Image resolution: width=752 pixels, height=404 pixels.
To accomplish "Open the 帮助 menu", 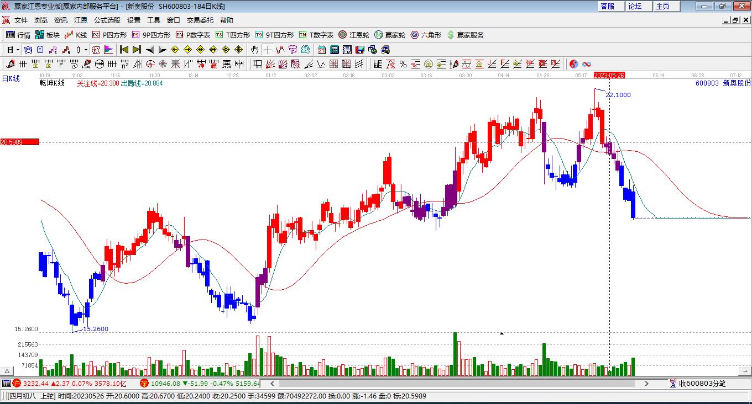I will (227, 20).
